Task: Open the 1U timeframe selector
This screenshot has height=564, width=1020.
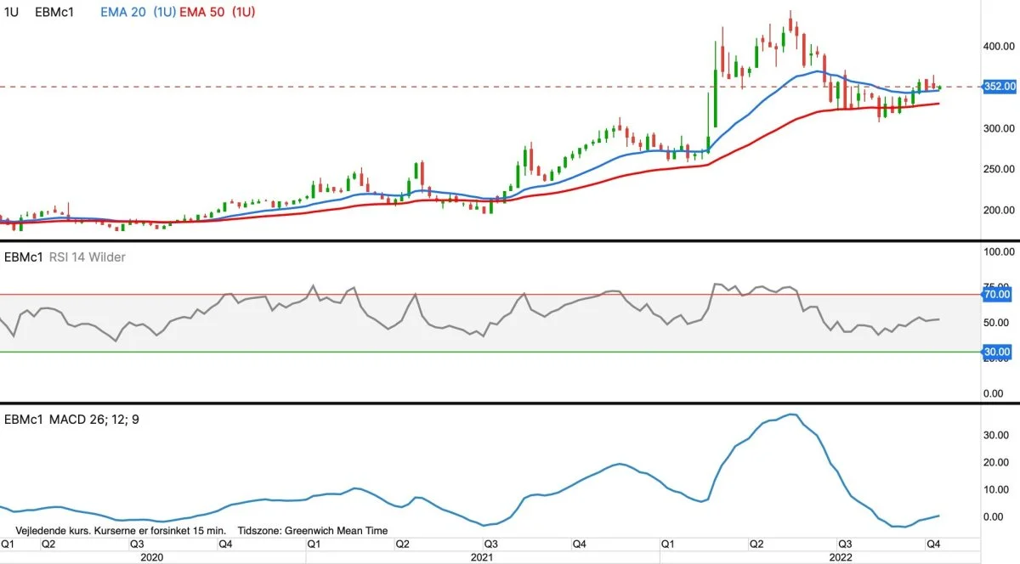Action: (x=12, y=12)
